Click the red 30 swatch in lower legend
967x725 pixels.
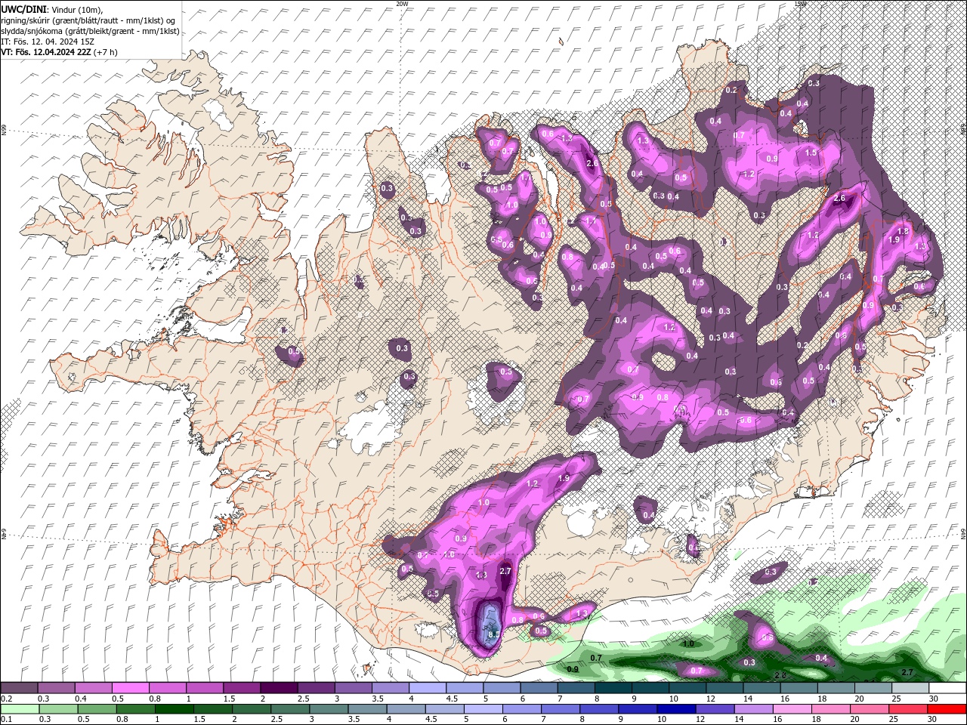[947, 709]
